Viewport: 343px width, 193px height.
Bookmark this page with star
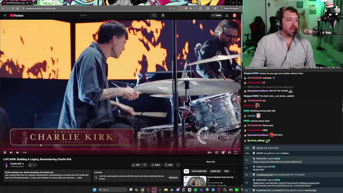pos(174,8)
